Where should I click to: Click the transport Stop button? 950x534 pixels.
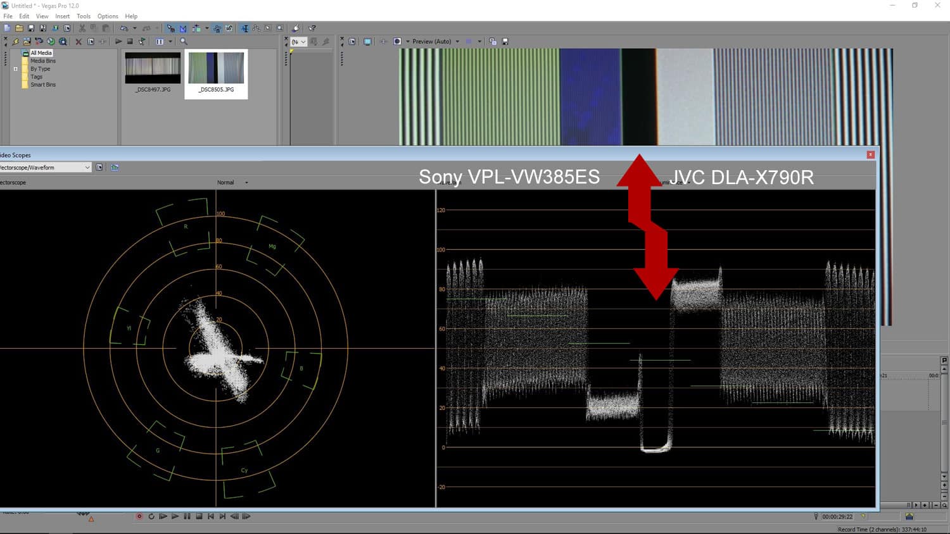click(x=199, y=516)
